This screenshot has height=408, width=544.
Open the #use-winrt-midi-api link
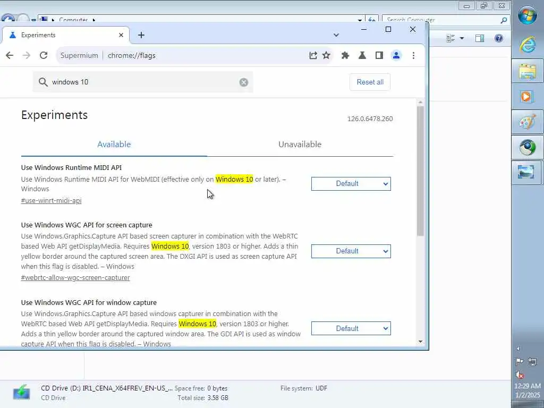(52, 200)
